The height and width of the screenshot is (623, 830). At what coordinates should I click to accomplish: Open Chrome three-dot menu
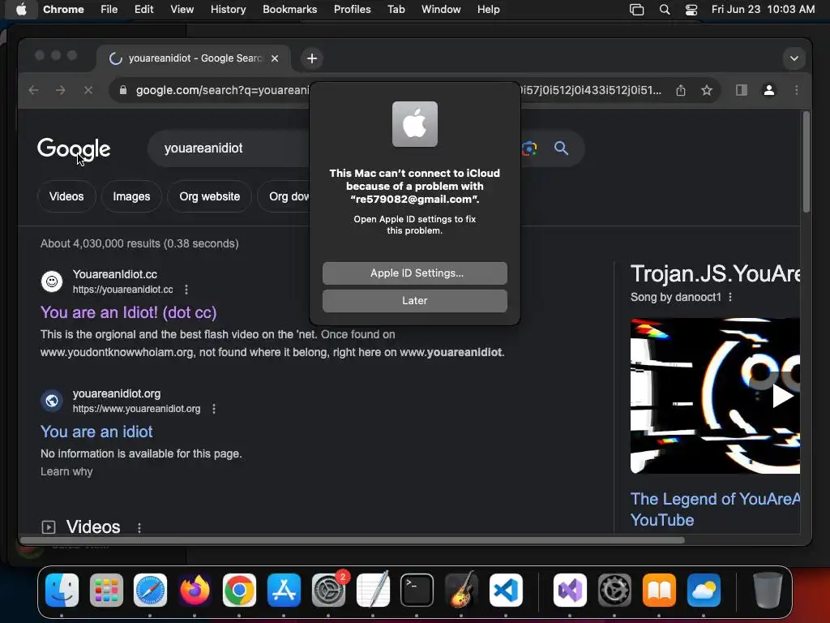796,91
